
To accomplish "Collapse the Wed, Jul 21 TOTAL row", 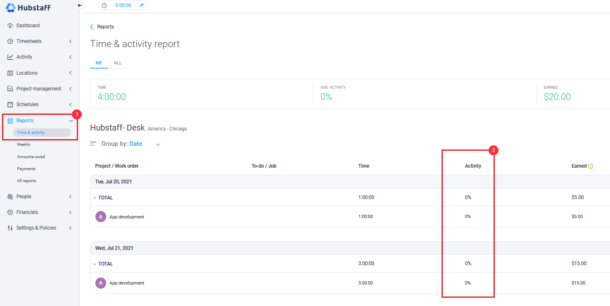I will 95,264.
